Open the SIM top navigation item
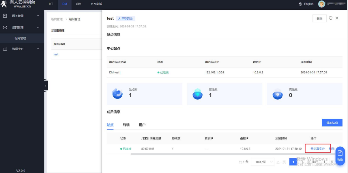This screenshot has height=173, width=348. [x=78, y=4]
